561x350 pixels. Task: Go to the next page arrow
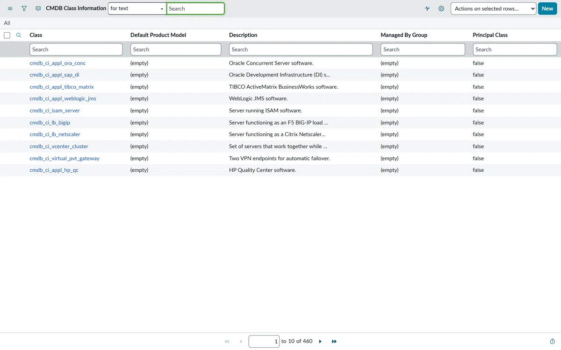click(320, 342)
